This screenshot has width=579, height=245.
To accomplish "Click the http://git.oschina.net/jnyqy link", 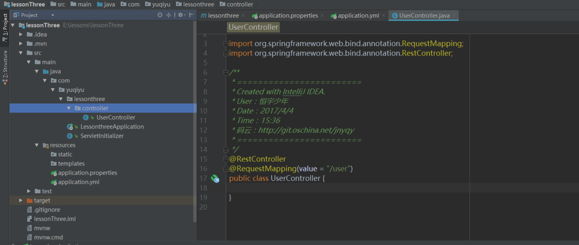I will click(306, 130).
